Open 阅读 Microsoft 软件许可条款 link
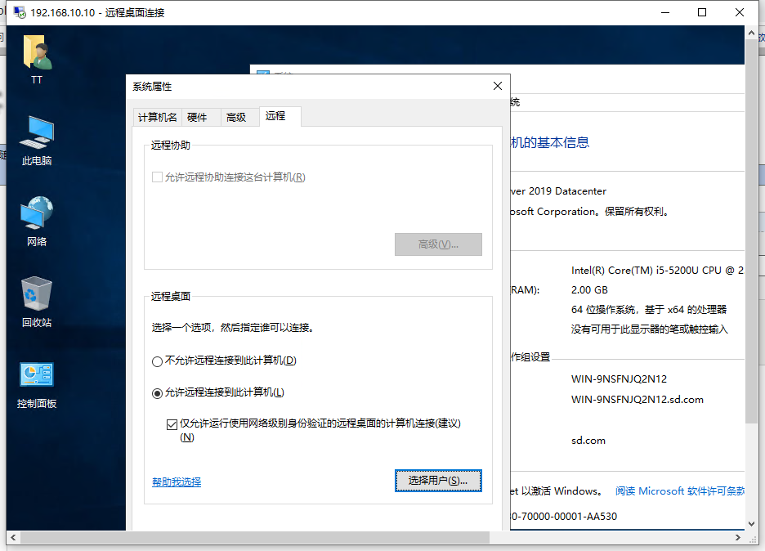Viewport: 765px width, 551px height. pyautogui.click(x=680, y=491)
